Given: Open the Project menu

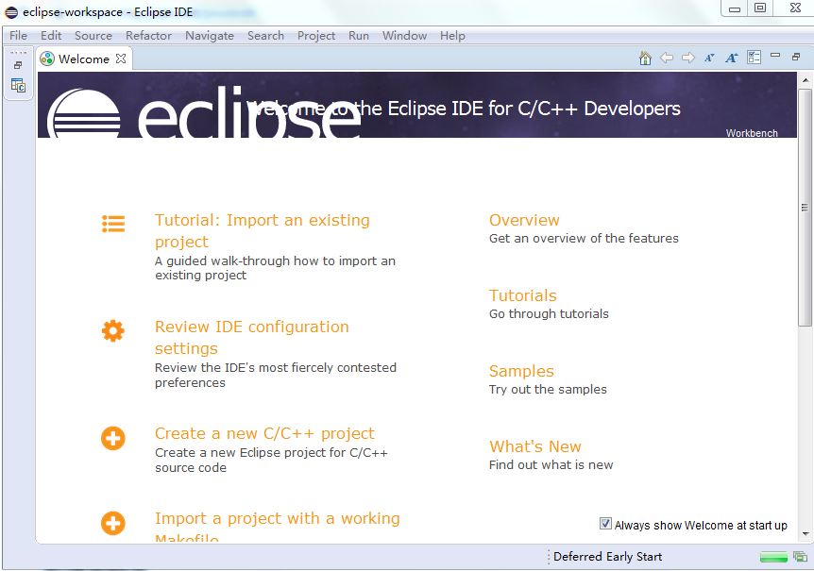Looking at the screenshot, I should click(316, 36).
